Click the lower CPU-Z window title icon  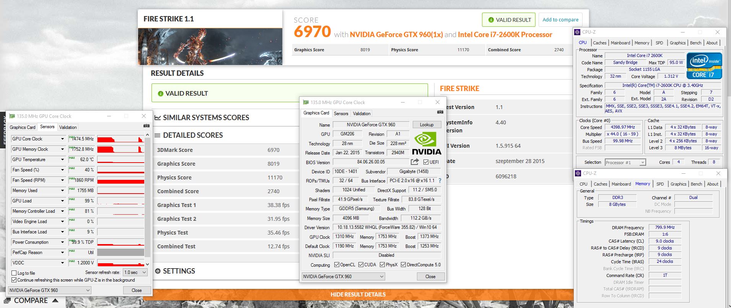(x=578, y=173)
